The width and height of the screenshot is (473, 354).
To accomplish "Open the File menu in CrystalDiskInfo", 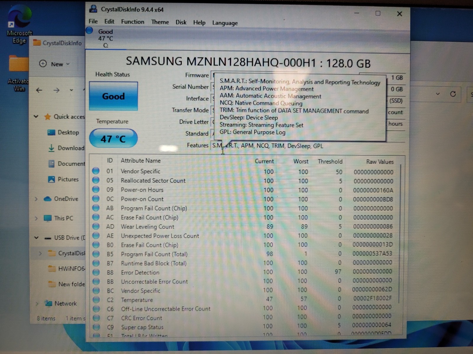I will tap(93, 21).
